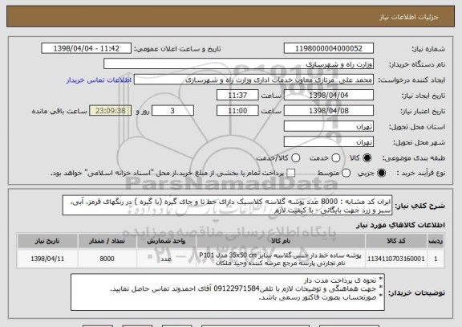Viewport: 462px width, 327px height.
Task: Click the توضیحات خریدار notes text area
Action: pos(228,292)
